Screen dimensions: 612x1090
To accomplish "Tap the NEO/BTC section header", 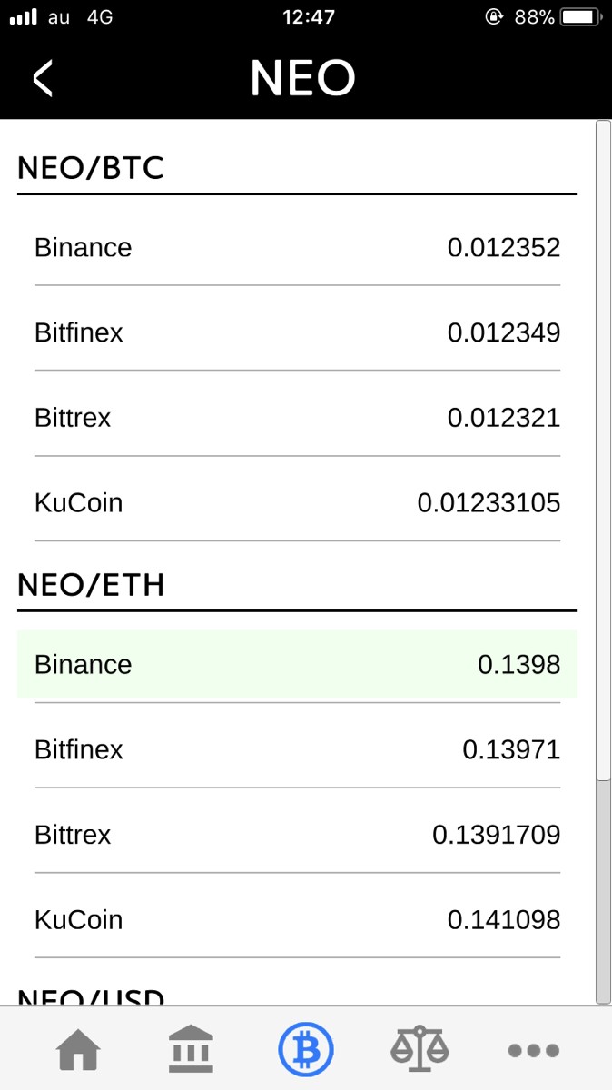I will (x=91, y=168).
